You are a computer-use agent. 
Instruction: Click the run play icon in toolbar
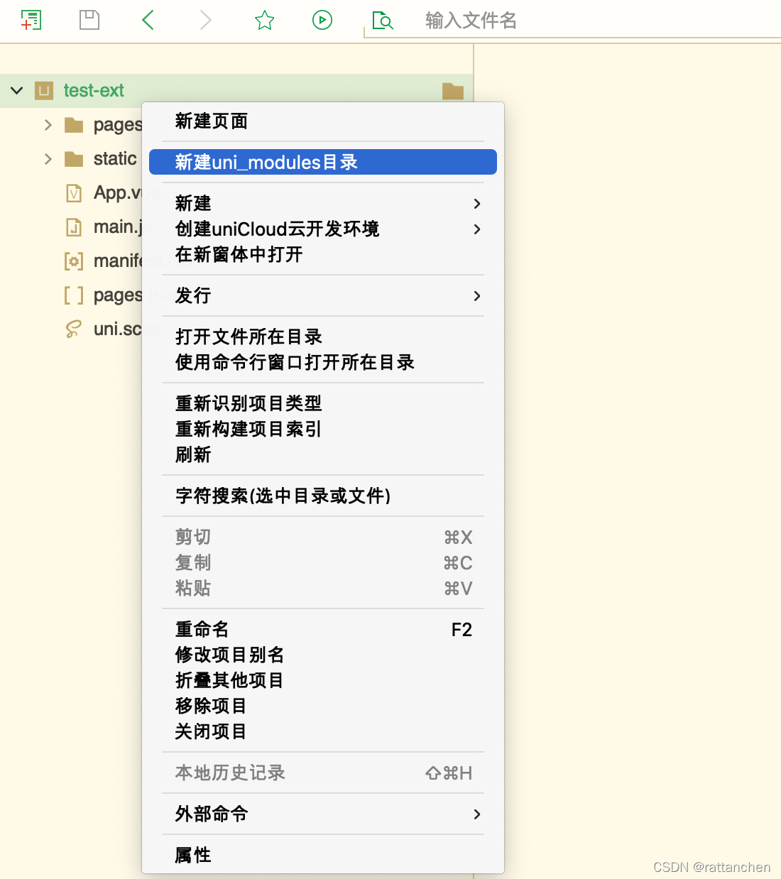(x=322, y=20)
